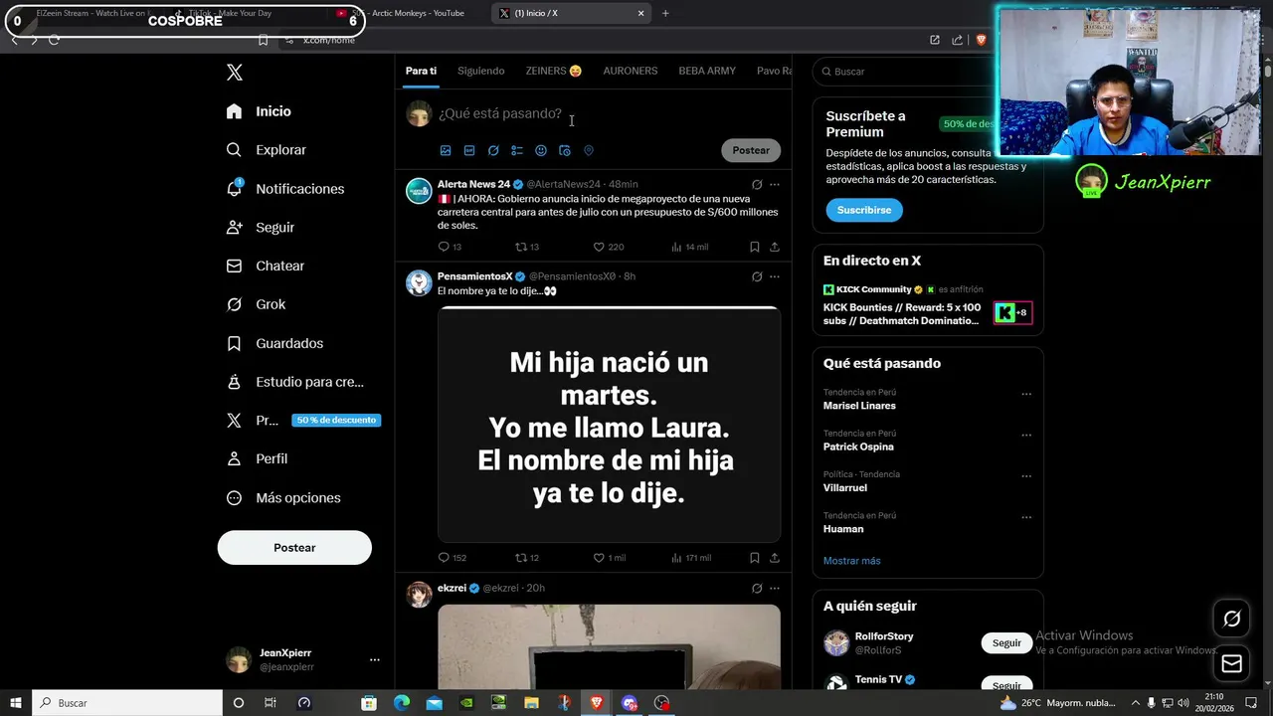Click the Buscar search box on X
1273x716 pixels.
(x=903, y=72)
